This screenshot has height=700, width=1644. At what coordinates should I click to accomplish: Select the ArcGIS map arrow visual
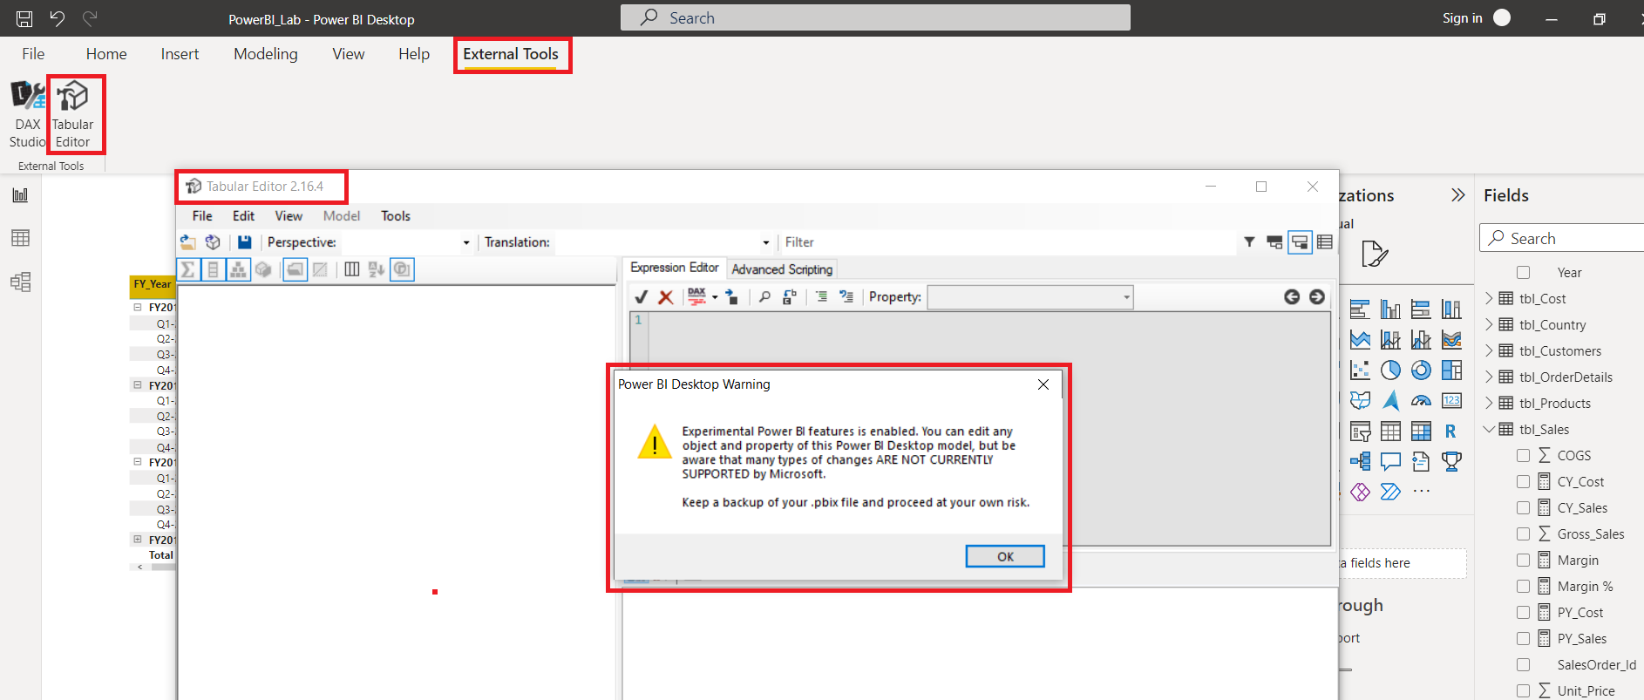click(1390, 401)
